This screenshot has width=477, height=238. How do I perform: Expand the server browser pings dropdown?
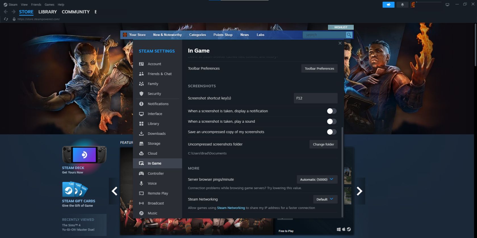(x=317, y=179)
